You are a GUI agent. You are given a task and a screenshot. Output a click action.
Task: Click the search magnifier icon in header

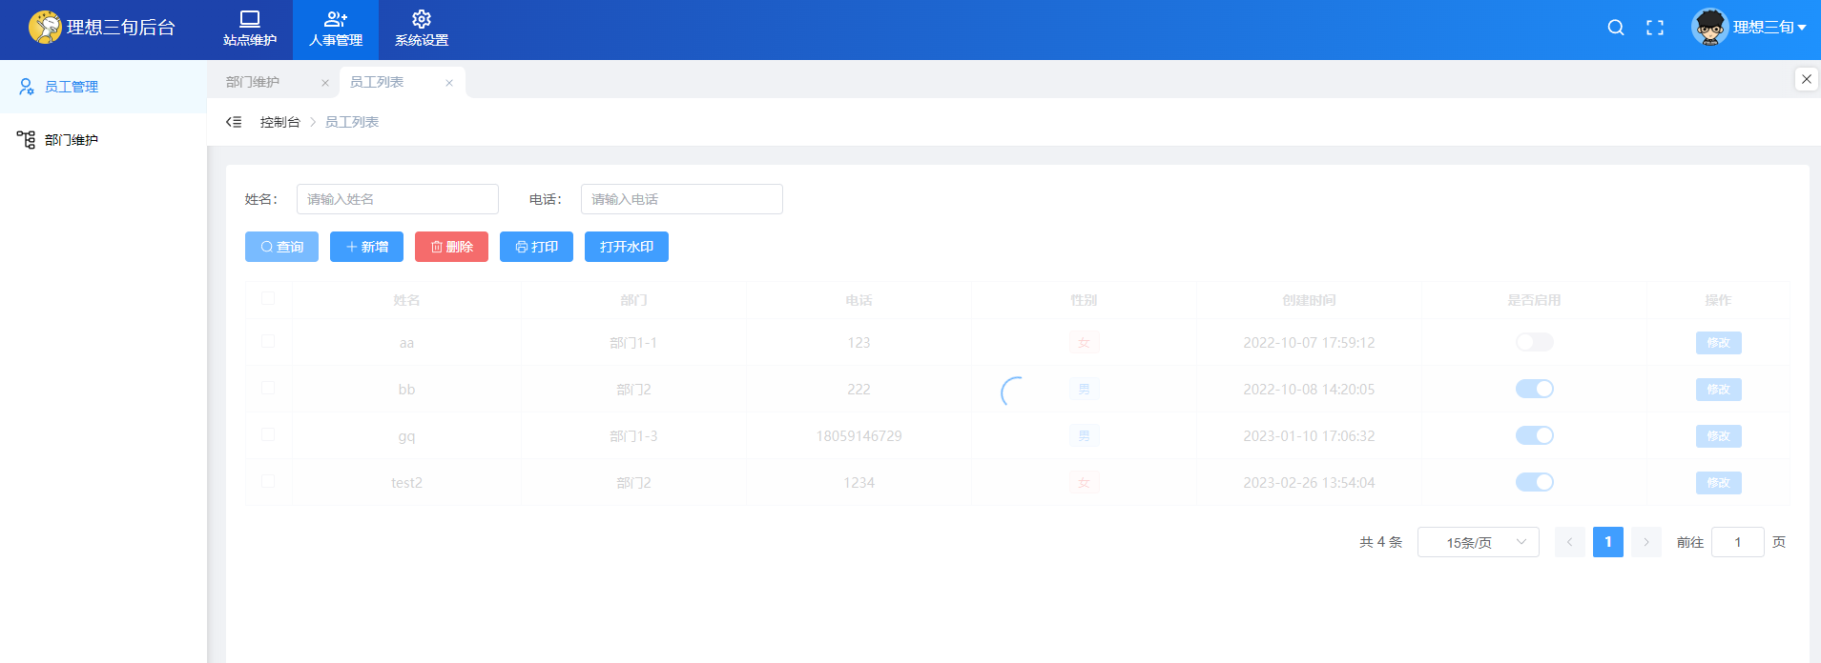pyautogui.click(x=1615, y=28)
